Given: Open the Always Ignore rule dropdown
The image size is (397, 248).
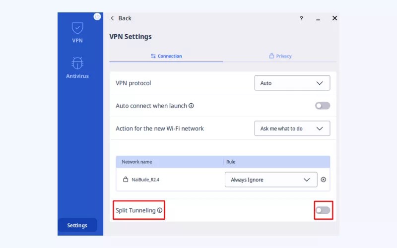Looking at the screenshot, I should pos(271,180).
